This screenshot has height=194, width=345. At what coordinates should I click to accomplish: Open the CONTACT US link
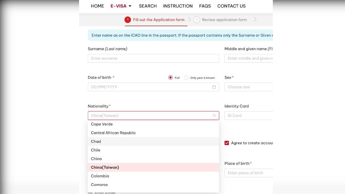click(x=231, y=6)
